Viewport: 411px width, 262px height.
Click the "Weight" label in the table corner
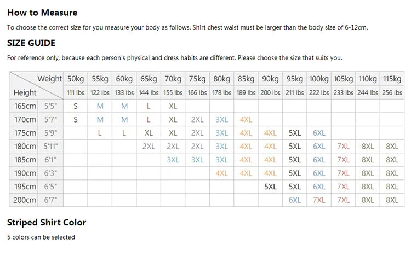pos(49,79)
